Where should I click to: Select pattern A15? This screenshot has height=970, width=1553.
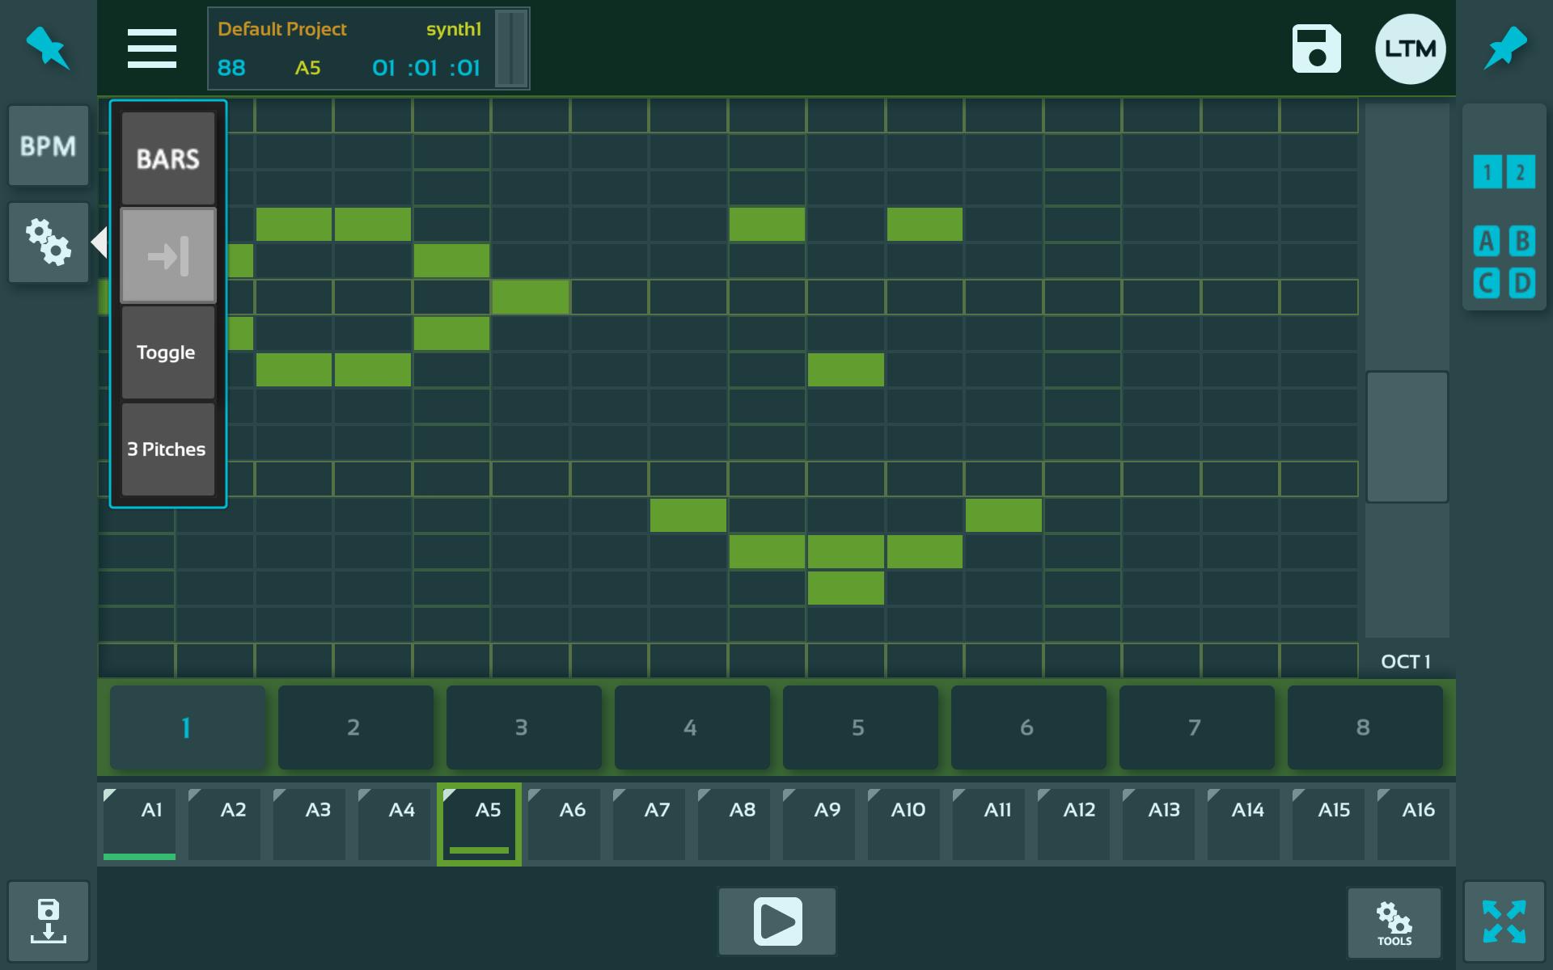[x=1328, y=824]
